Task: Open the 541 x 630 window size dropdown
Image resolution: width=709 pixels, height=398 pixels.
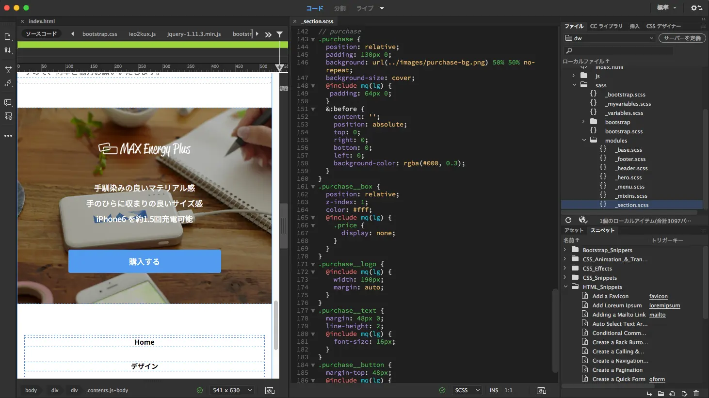Action: click(232, 390)
